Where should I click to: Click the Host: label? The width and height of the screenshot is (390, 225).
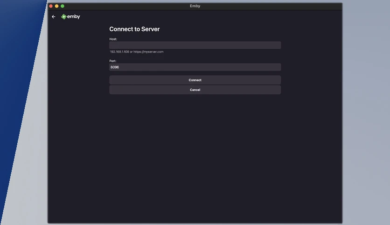coord(113,39)
